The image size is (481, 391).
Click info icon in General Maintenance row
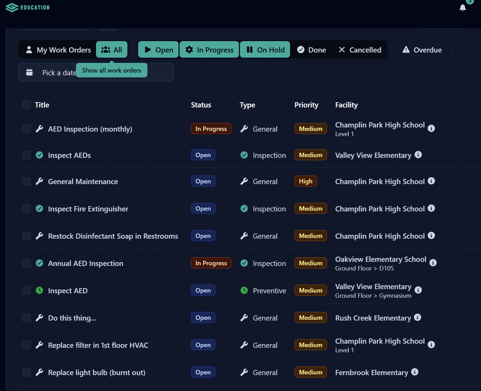coord(431,181)
